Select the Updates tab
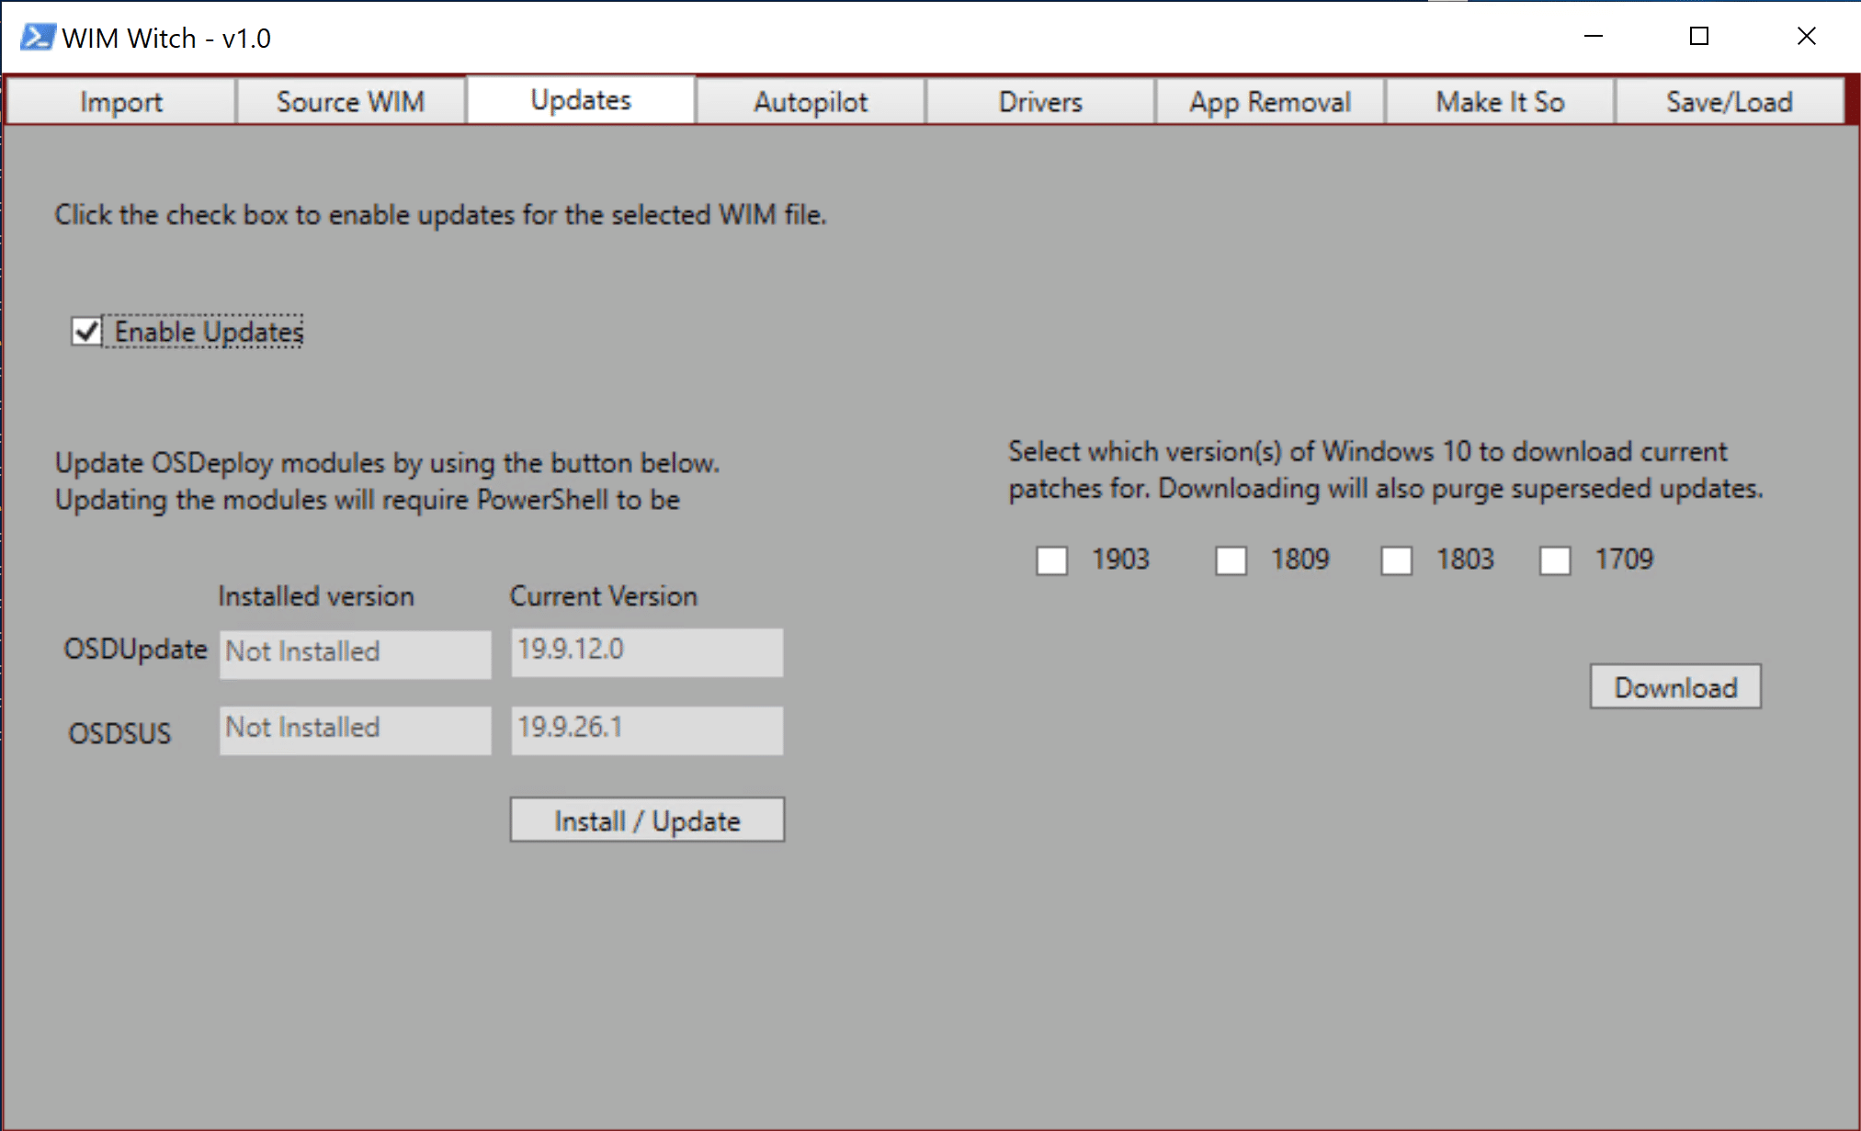The height and width of the screenshot is (1131, 1861). [x=581, y=99]
